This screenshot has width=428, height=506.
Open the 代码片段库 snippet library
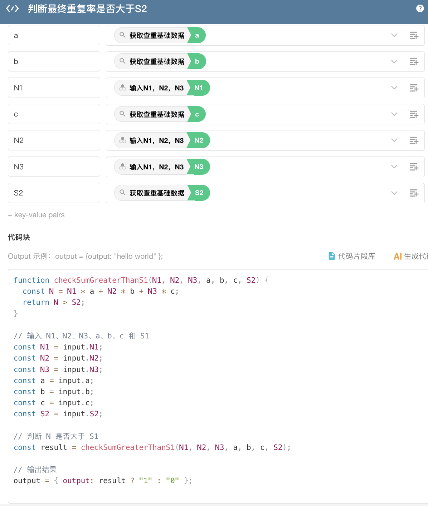[x=352, y=256]
